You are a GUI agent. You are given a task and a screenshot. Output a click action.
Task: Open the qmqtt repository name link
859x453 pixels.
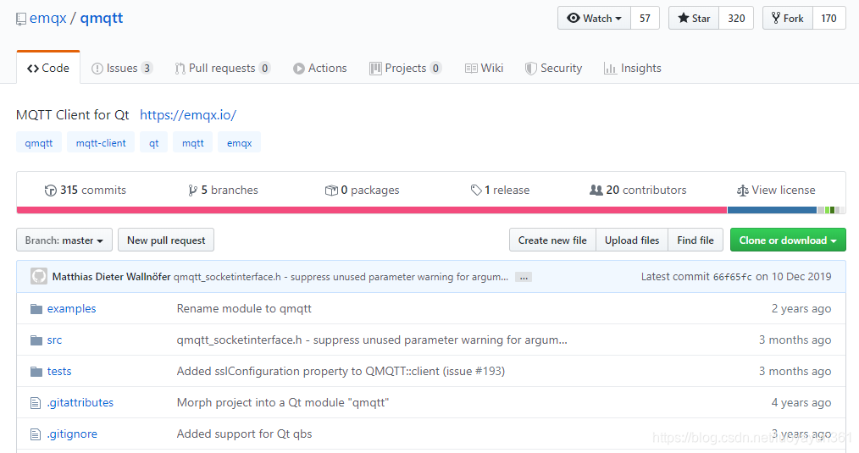tap(102, 18)
